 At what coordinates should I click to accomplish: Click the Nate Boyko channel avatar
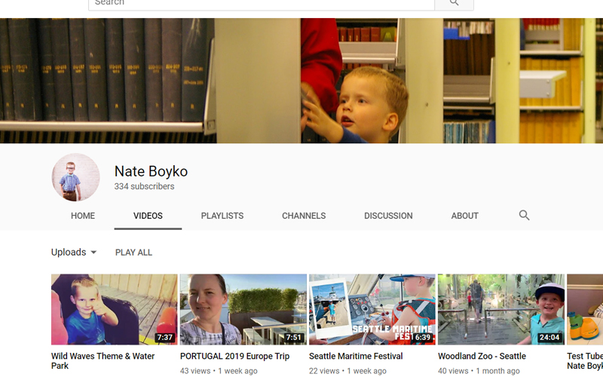75,178
